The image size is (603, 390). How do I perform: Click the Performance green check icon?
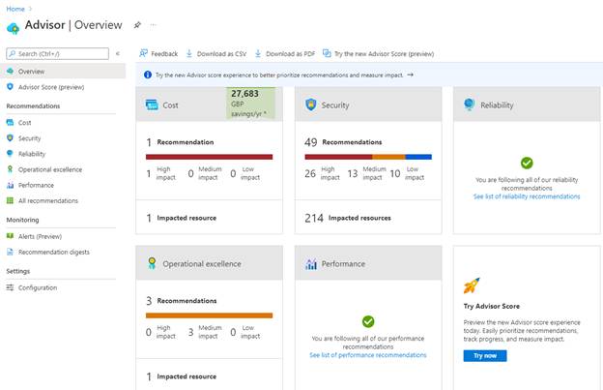(368, 321)
